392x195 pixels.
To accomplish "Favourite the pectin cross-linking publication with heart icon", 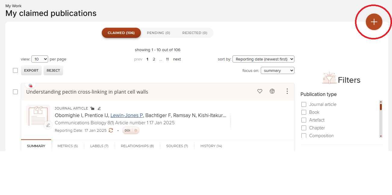I will click(x=260, y=91).
